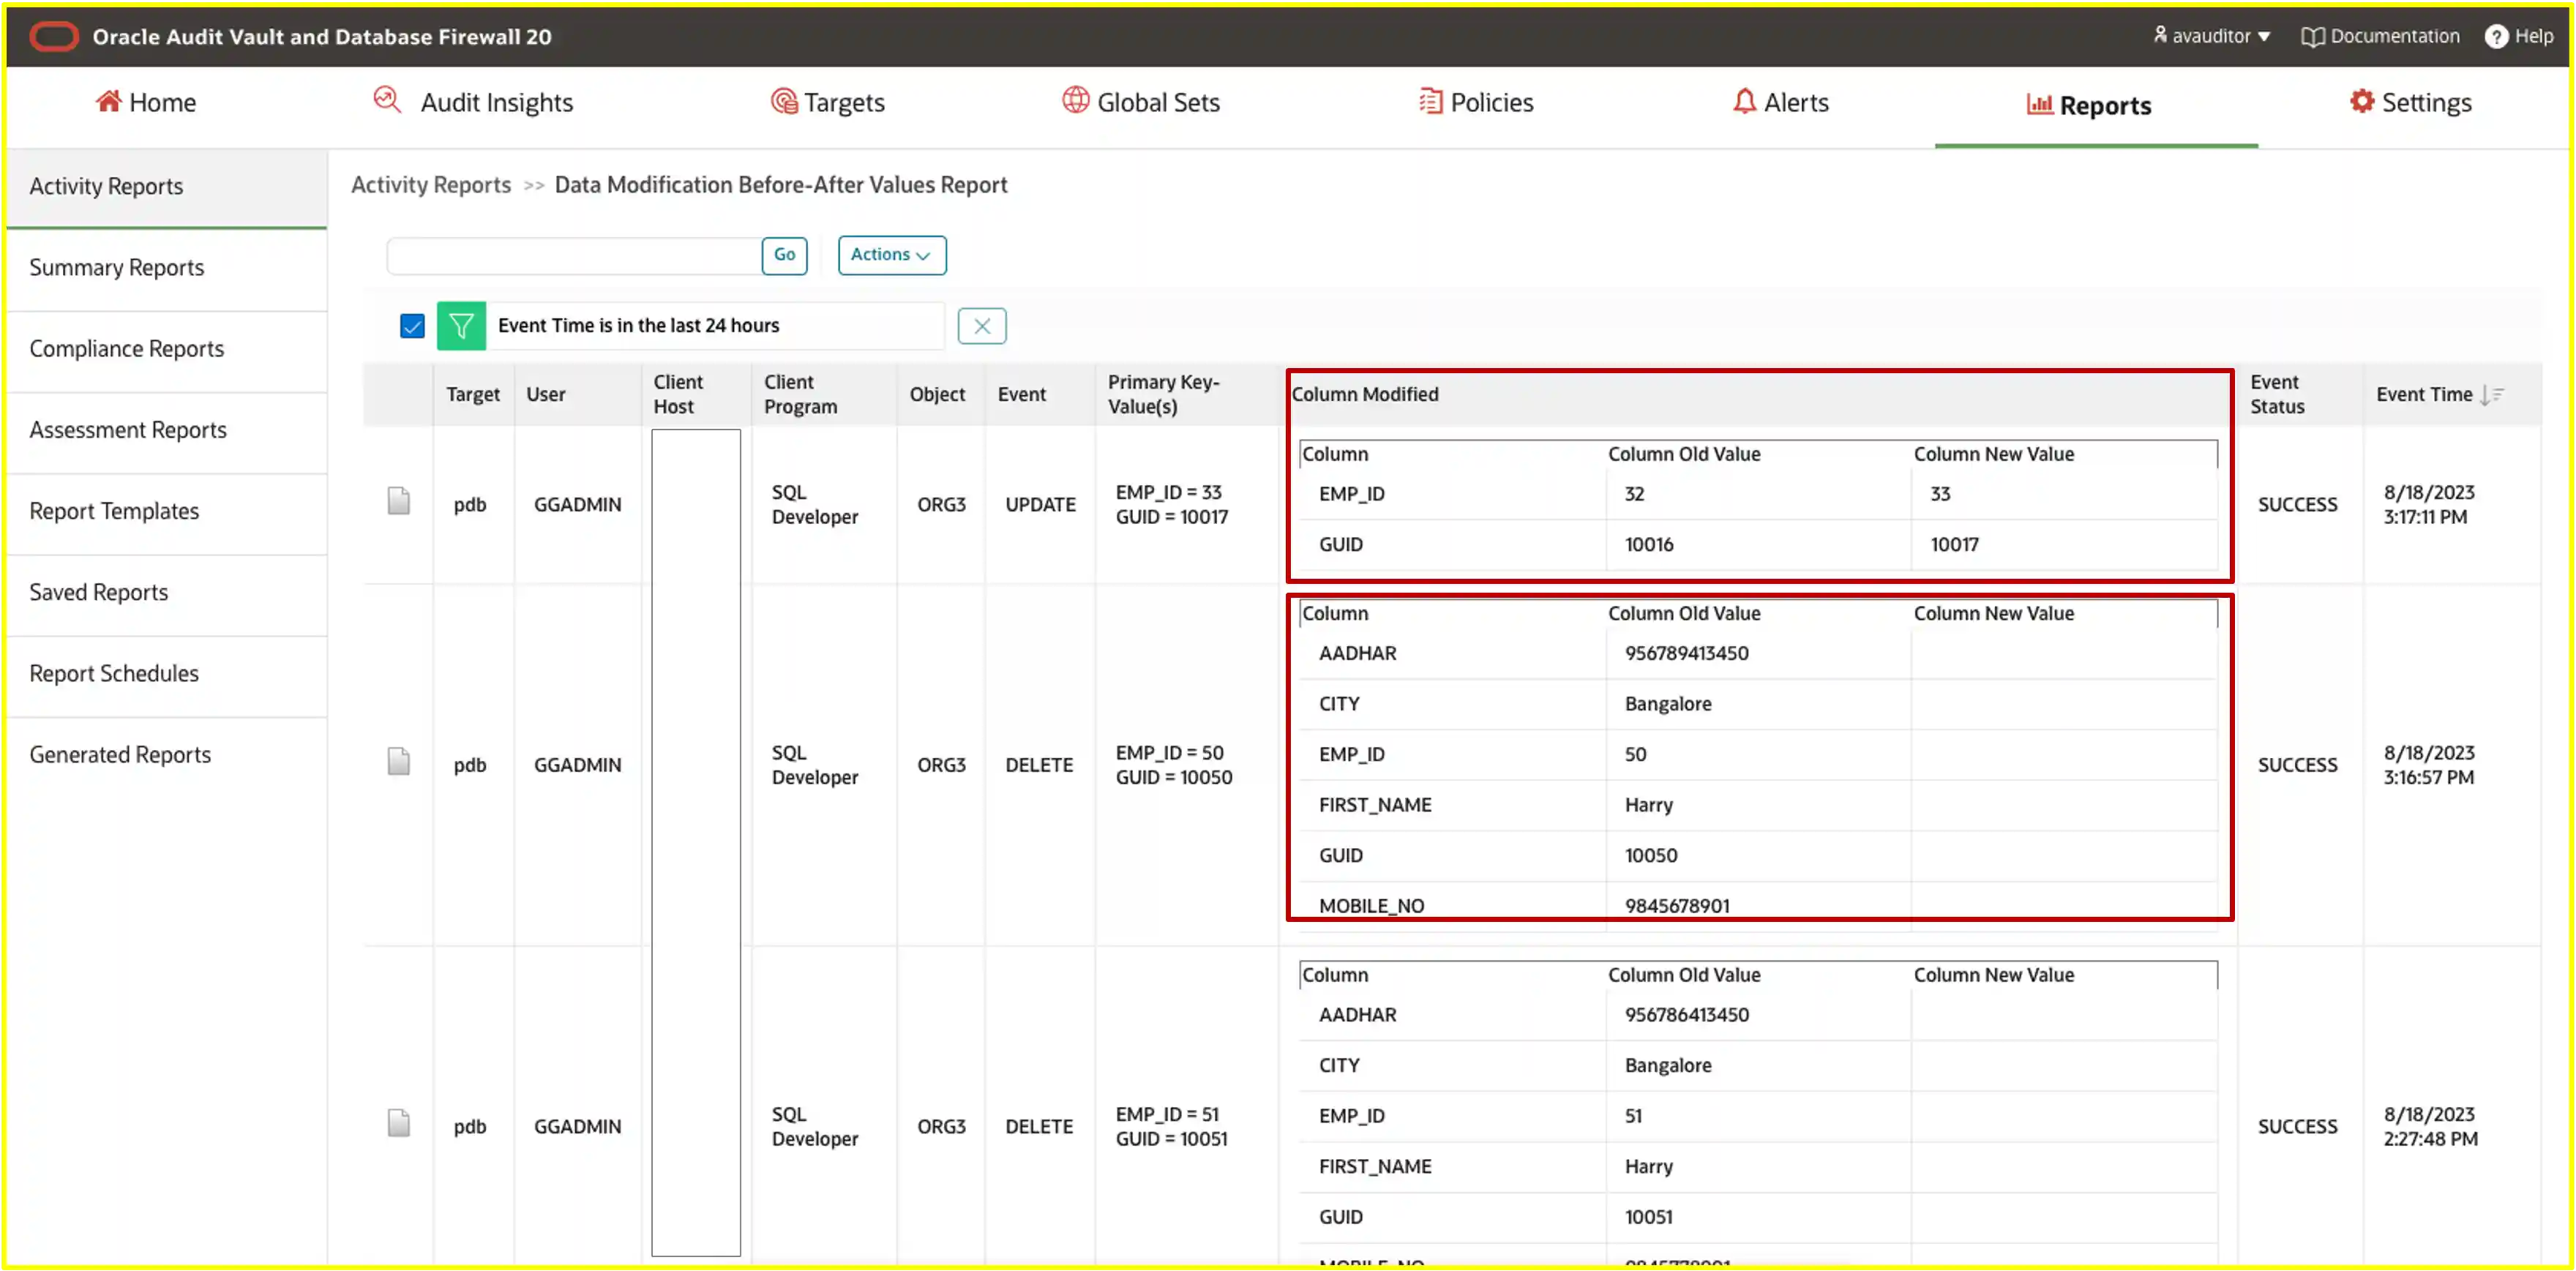The width and height of the screenshot is (2576, 1271).
Task: Click the Reports bar chart icon
Action: [2039, 104]
